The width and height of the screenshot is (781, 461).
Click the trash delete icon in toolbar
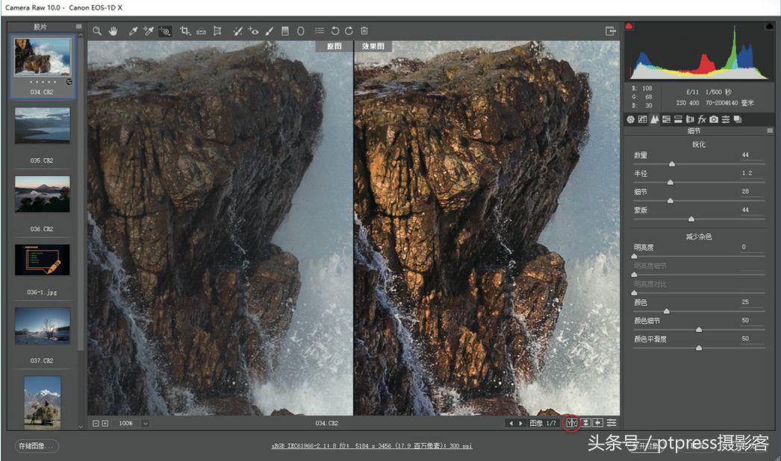pos(364,31)
